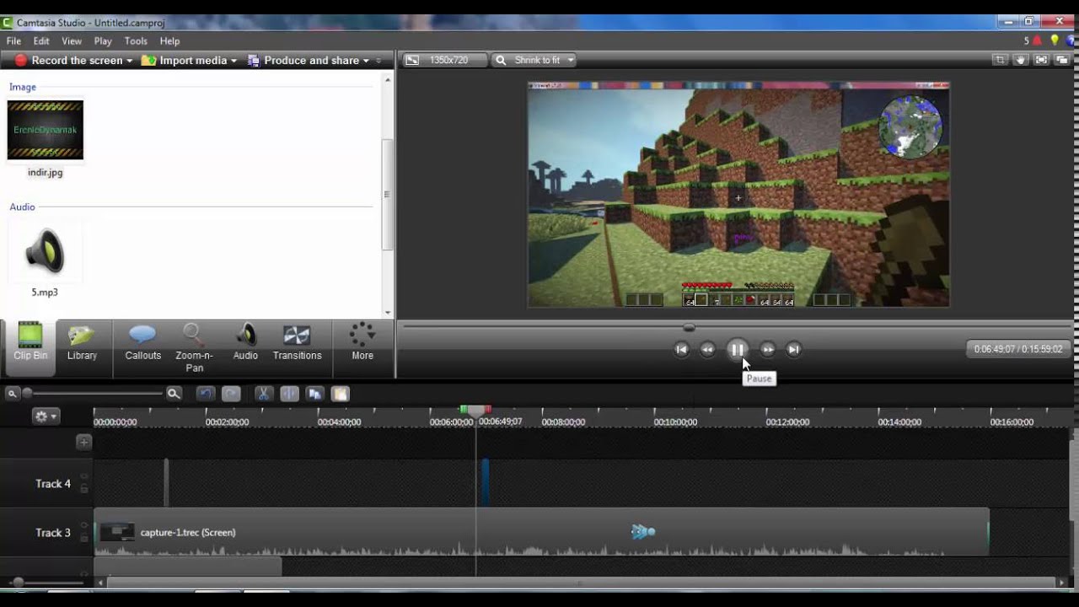Jump to previous clip in preview

[682, 349]
